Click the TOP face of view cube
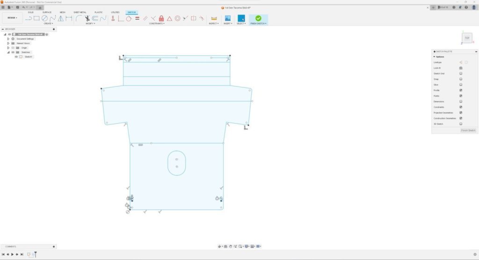The image size is (479, 260). tap(467, 38)
